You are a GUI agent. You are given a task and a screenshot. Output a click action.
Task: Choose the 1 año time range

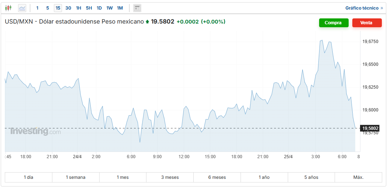(x=264, y=177)
